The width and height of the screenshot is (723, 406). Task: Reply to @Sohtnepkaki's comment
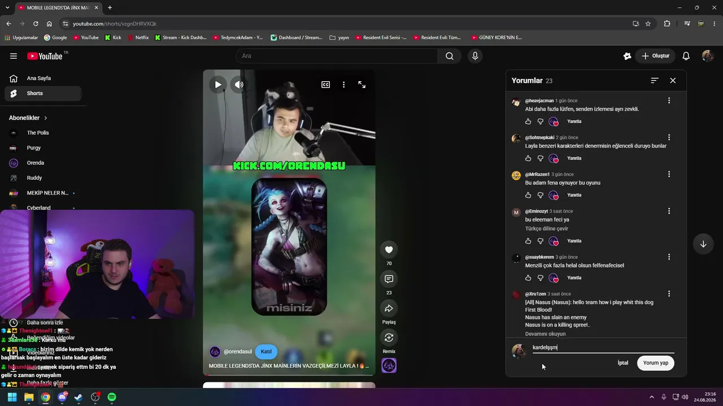click(574, 158)
